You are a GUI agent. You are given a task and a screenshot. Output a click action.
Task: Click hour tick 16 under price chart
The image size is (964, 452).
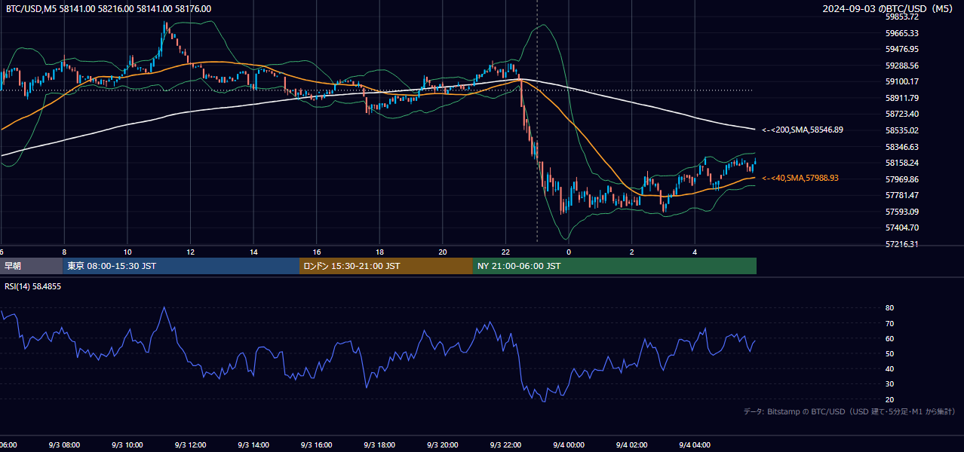[x=317, y=252]
